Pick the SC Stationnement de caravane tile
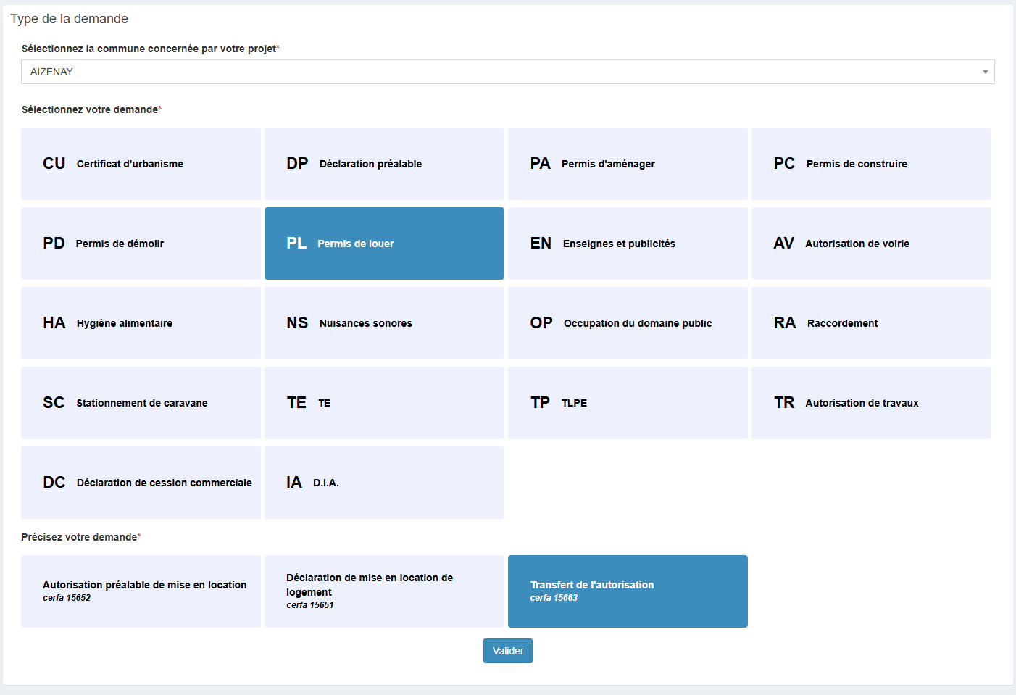Viewport: 1016px width, 695px height. coord(141,403)
